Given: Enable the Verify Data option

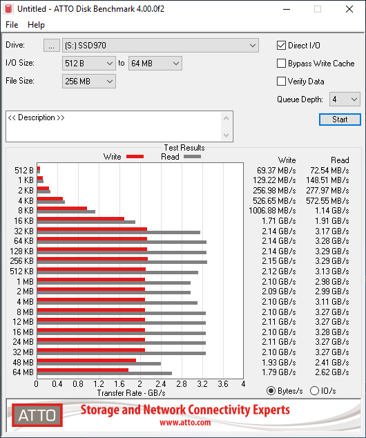Looking at the screenshot, I should [281, 82].
